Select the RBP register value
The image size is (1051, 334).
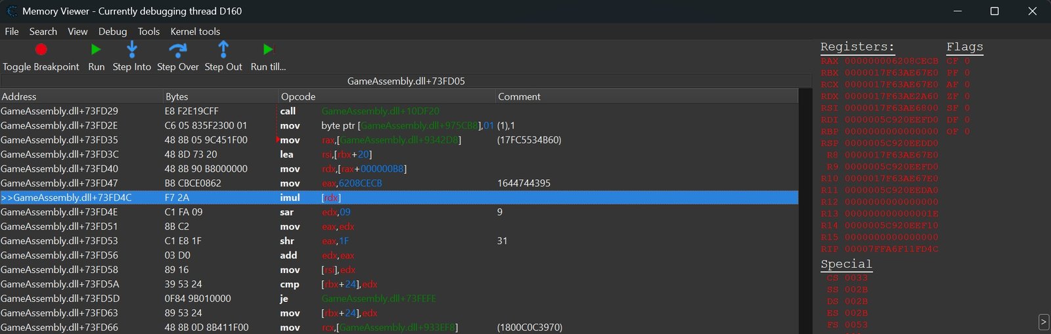(880, 132)
